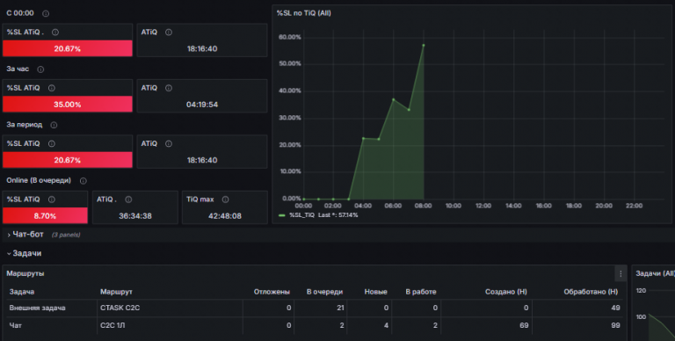Open info icon beside С 00:00 heading
Viewport: 675px width, 341px height.
point(46,13)
